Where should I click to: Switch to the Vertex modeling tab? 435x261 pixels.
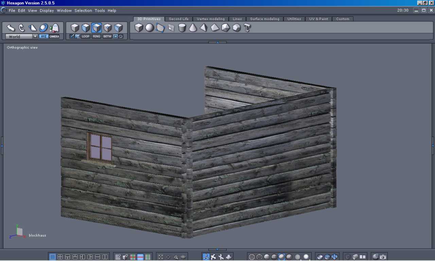coord(211,19)
